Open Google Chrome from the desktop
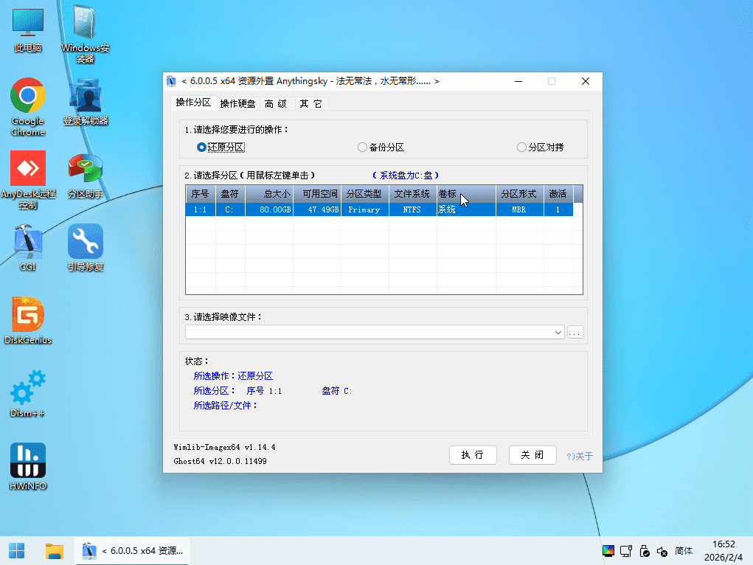The width and height of the screenshot is (753, 565). 27,97
